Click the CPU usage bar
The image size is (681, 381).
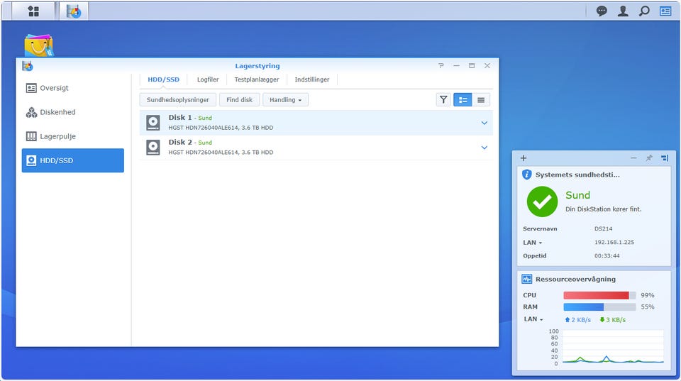pos(599,295)
